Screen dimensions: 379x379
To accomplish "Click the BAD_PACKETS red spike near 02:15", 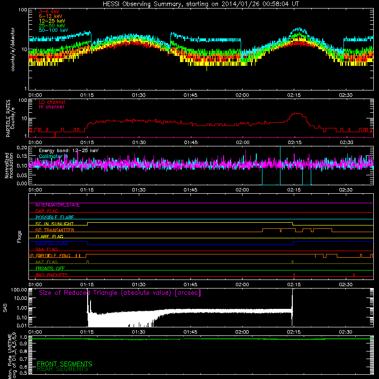I will pyautogui.click(x=294, y=275).
